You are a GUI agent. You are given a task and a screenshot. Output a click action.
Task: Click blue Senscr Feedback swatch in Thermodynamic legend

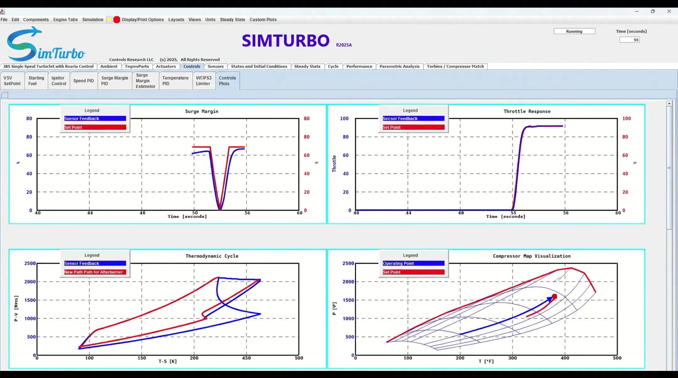point(95,263)
